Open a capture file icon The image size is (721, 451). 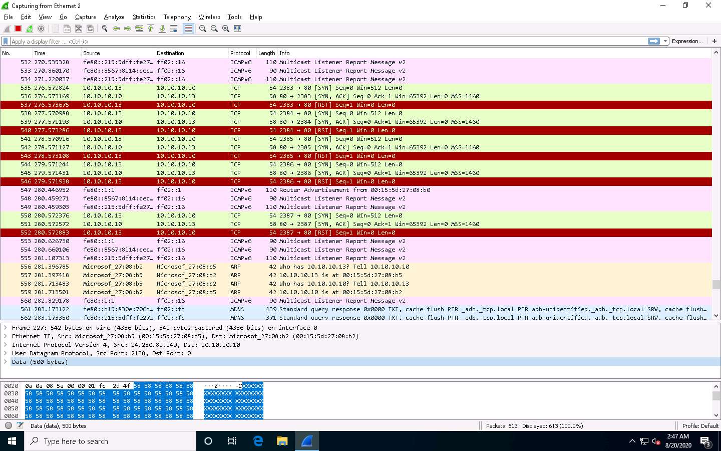pos(56,29)
